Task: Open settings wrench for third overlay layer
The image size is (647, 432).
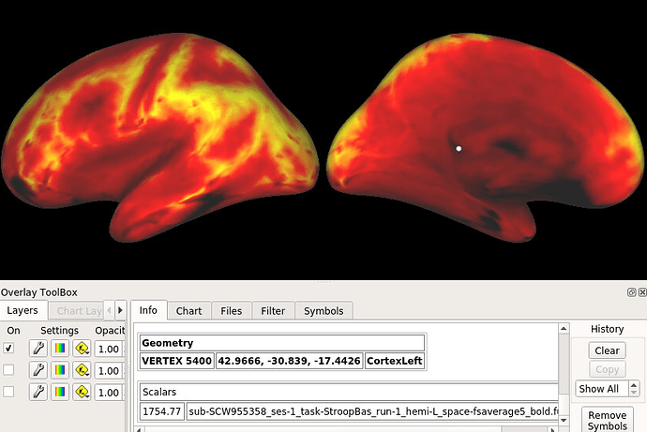Action: 38,392
